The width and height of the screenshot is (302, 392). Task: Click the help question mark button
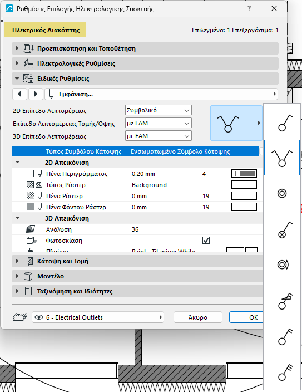[249, 8]
